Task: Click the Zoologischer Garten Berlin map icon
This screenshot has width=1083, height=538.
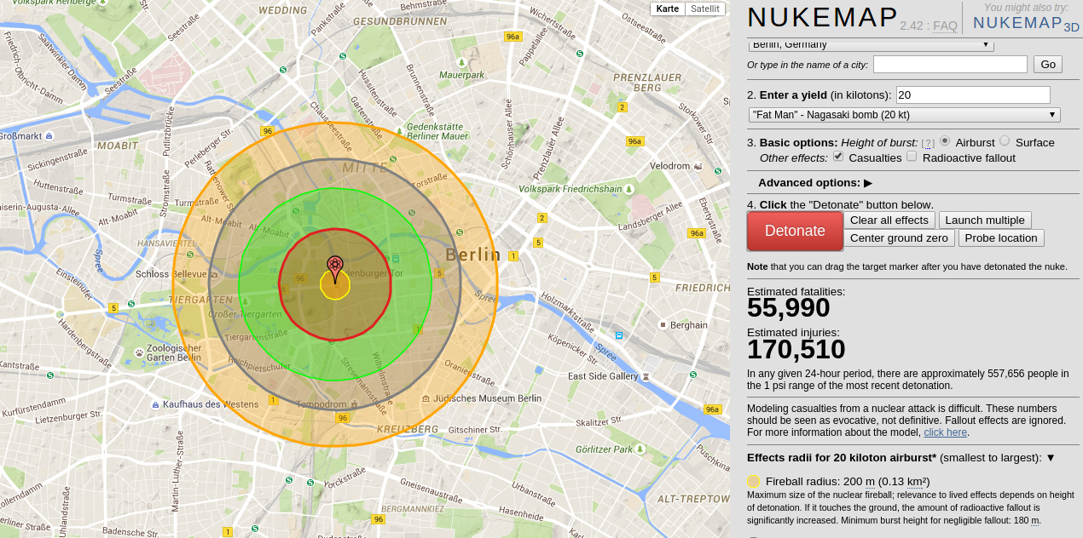Action: (139, 352)
